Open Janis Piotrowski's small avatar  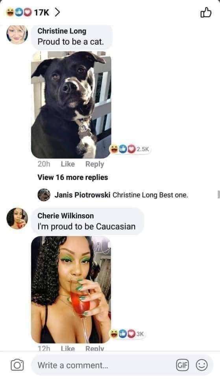[x=44, y=195]
